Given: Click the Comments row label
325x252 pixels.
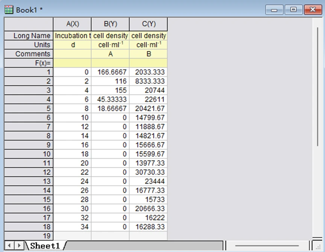Looking at the screenshot, I should pos(29,54).
